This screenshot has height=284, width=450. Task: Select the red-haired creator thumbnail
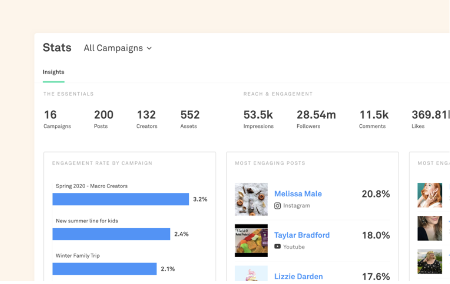tap(429, 195)
